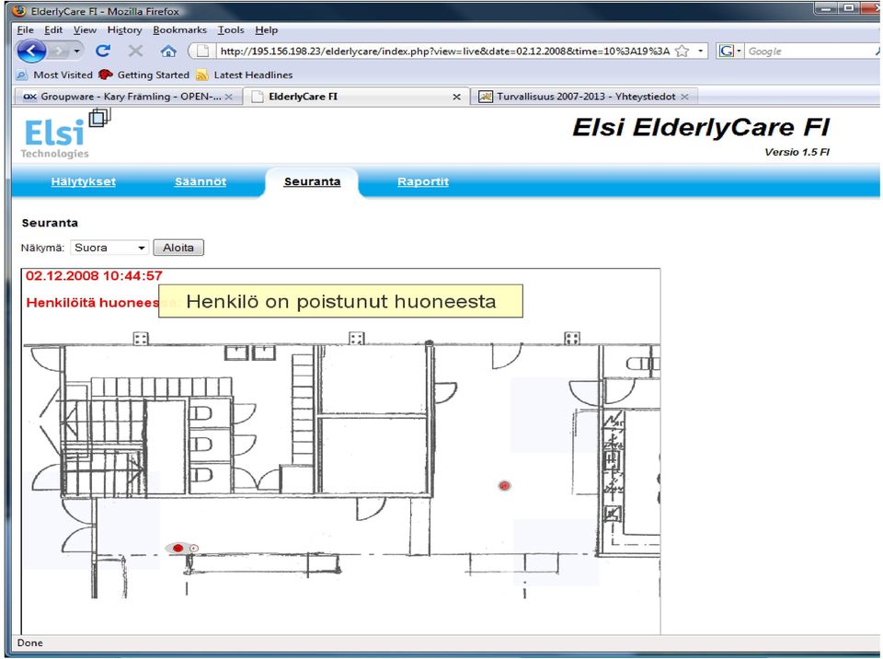Click the Elsi Technologies logo
Image resolution: width=883 pixels, height=659 pixels.
[x=66, y=134]
